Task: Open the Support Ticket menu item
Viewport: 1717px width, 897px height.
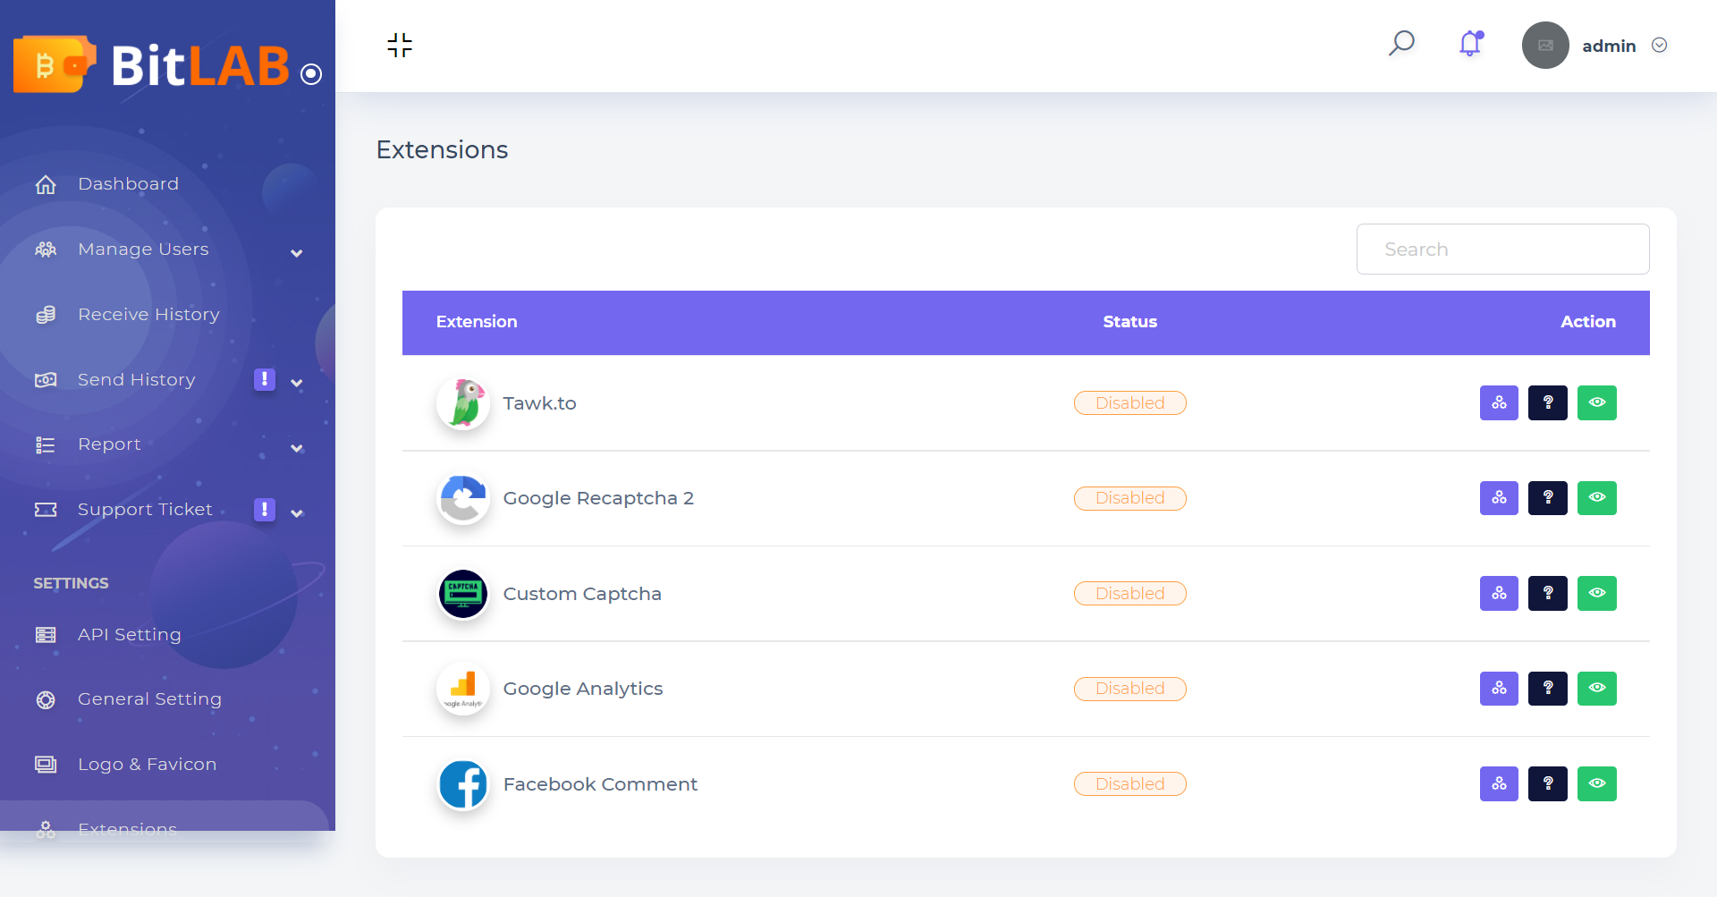Action: (x=144, y=509)
